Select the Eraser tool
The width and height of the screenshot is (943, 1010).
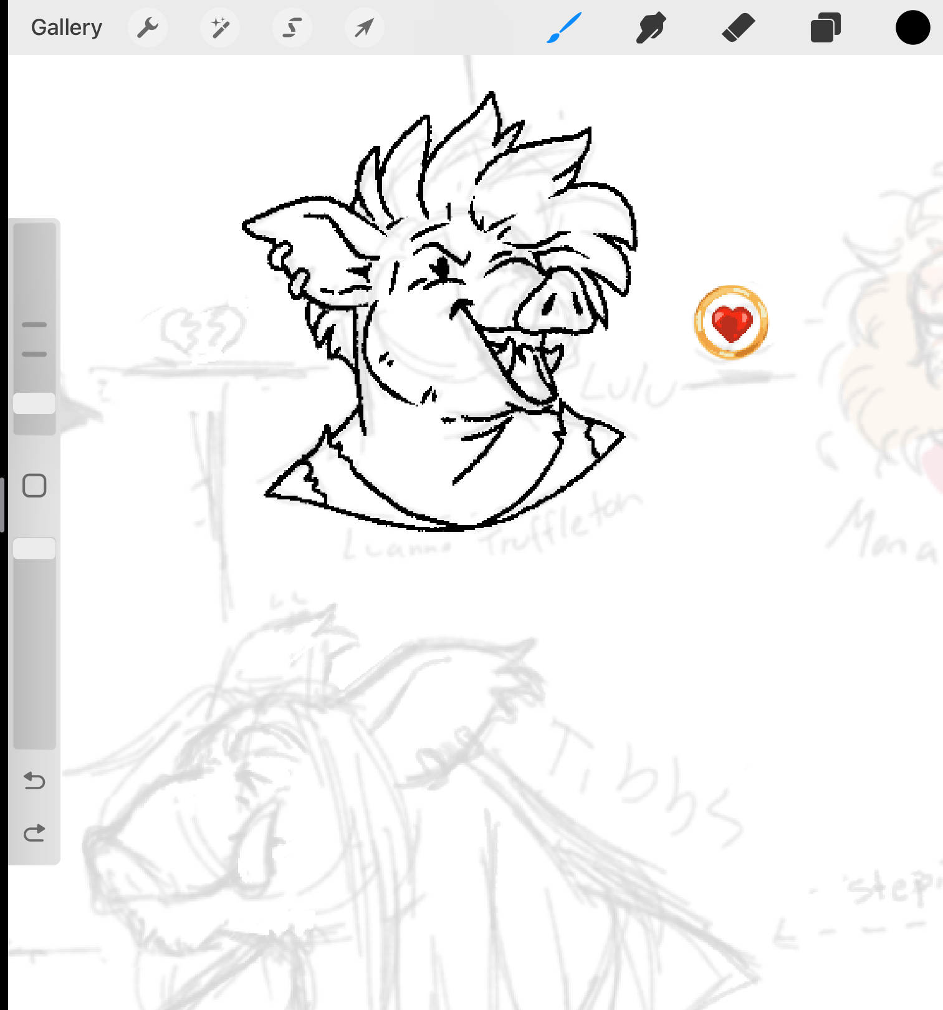click(x=739, y=27)
